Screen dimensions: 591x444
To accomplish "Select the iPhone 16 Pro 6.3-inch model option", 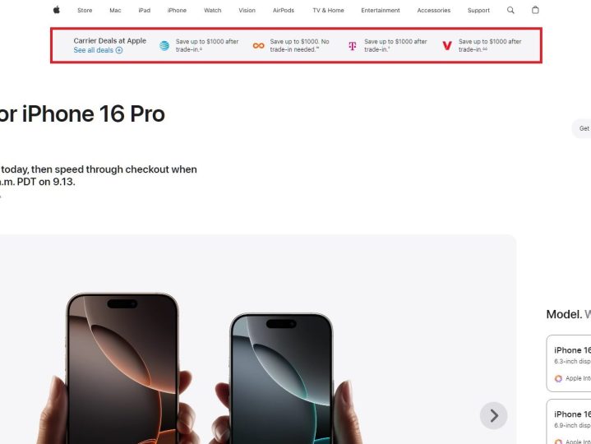I will point(569,363).
